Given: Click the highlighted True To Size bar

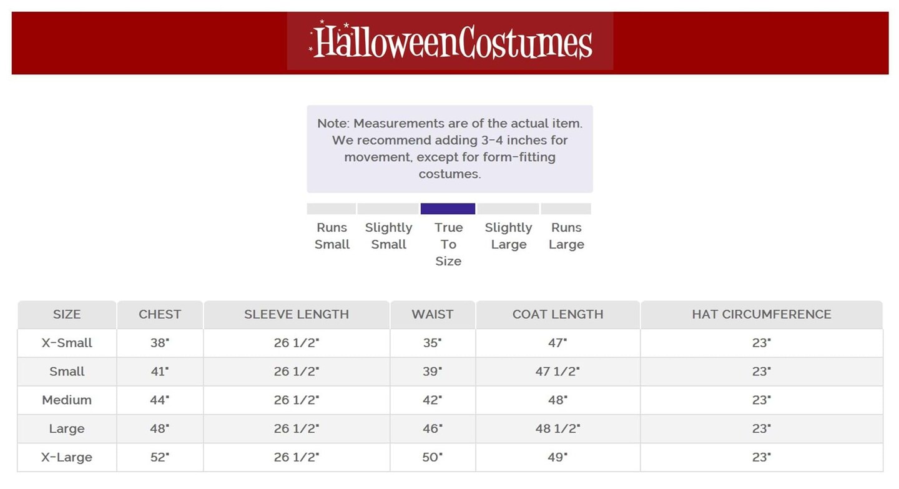Looking at the screenshot, I should [x=448, y=209].
